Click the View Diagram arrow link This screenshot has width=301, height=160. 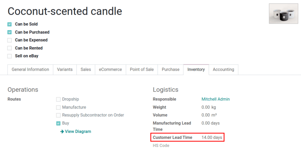click(x=76, y=132)
